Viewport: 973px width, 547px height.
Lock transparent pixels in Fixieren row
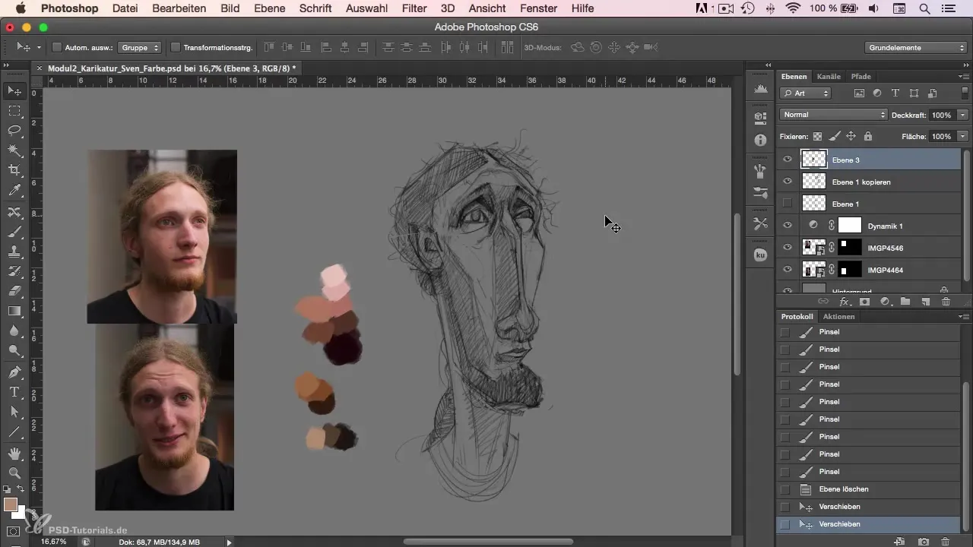[x=817, y=137]
